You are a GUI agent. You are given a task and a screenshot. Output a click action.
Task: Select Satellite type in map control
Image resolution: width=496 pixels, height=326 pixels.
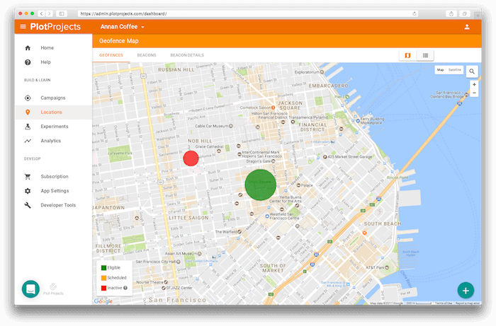point(455,70)
